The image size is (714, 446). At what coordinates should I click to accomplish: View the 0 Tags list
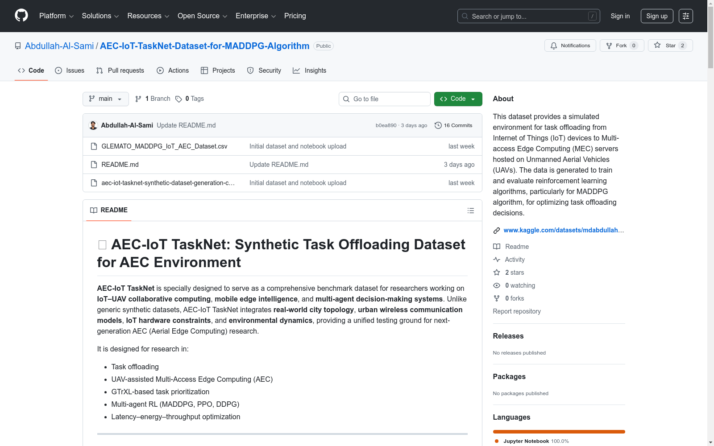tap(190, 99)
